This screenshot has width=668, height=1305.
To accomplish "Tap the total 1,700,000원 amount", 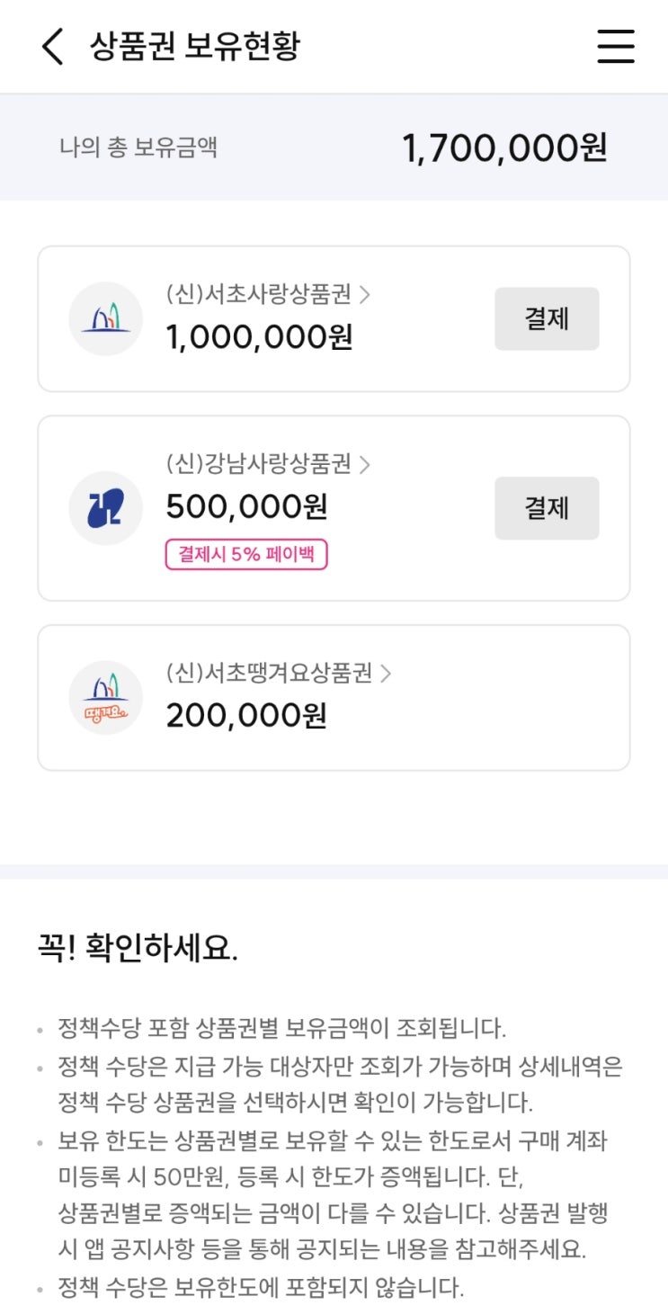I will pyautogui.click(x=504, y=147).
